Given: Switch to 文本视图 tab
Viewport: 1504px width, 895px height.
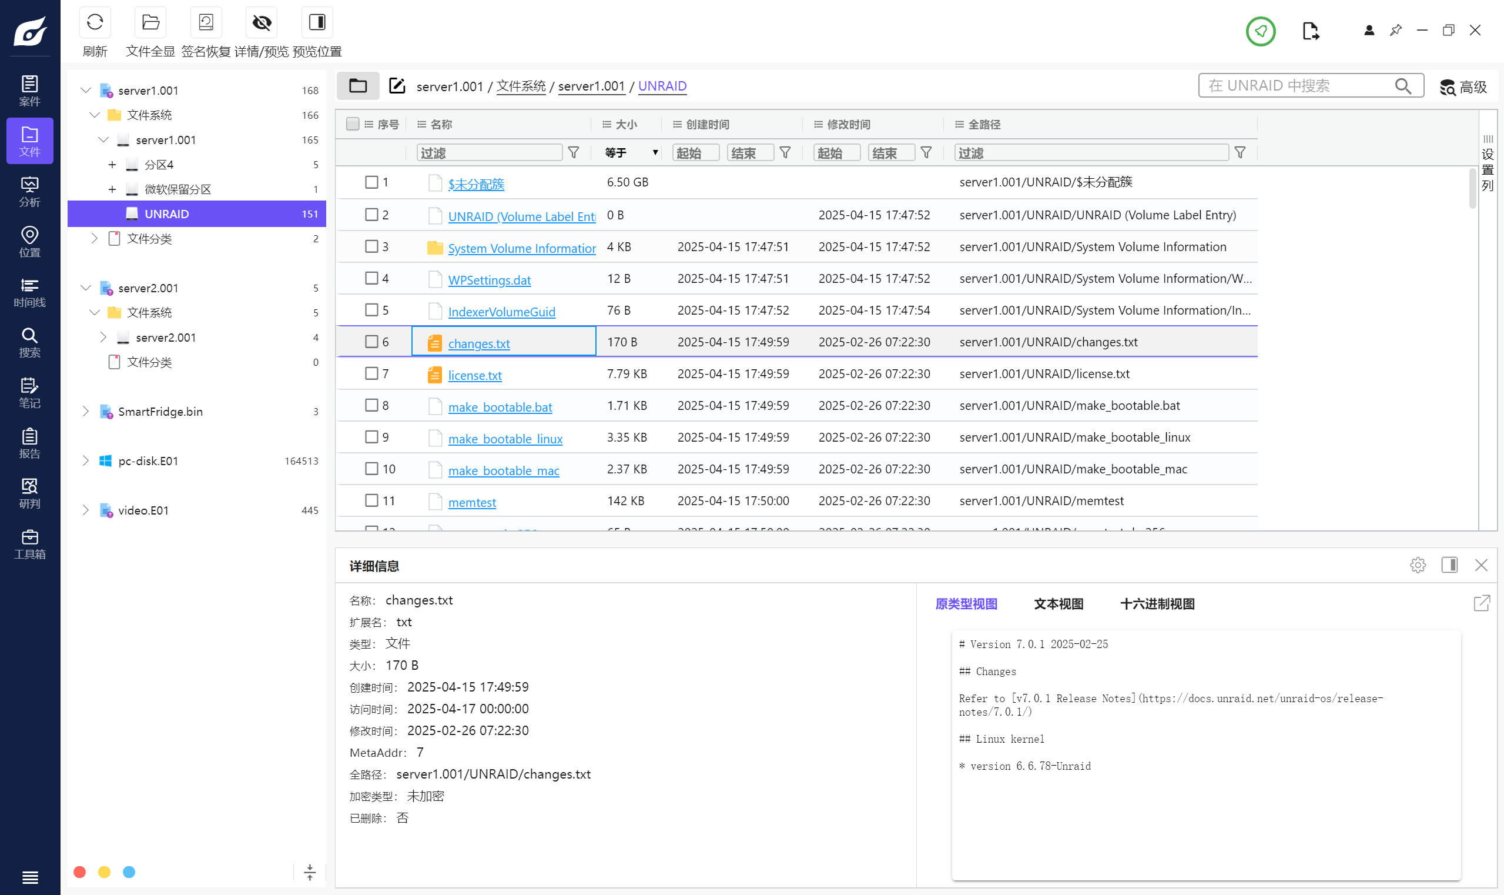Looking at the screenshot, I should (1059, 604).
